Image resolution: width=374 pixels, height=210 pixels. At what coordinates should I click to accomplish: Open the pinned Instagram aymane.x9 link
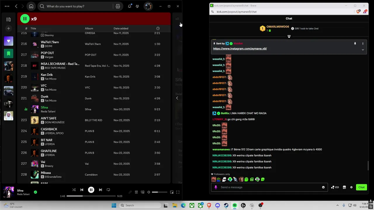pos(240,49)
